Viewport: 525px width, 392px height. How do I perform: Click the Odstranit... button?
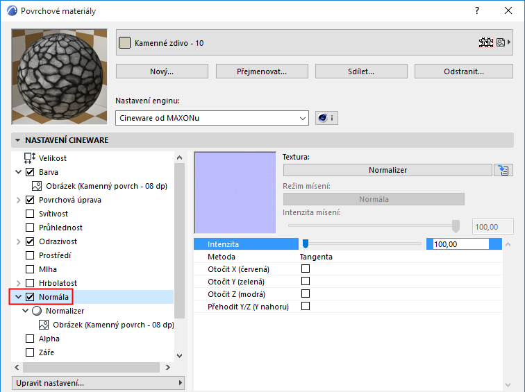pos(464,71)
